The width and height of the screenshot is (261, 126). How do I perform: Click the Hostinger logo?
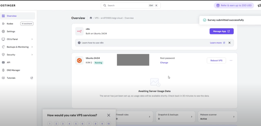(7, 5)
